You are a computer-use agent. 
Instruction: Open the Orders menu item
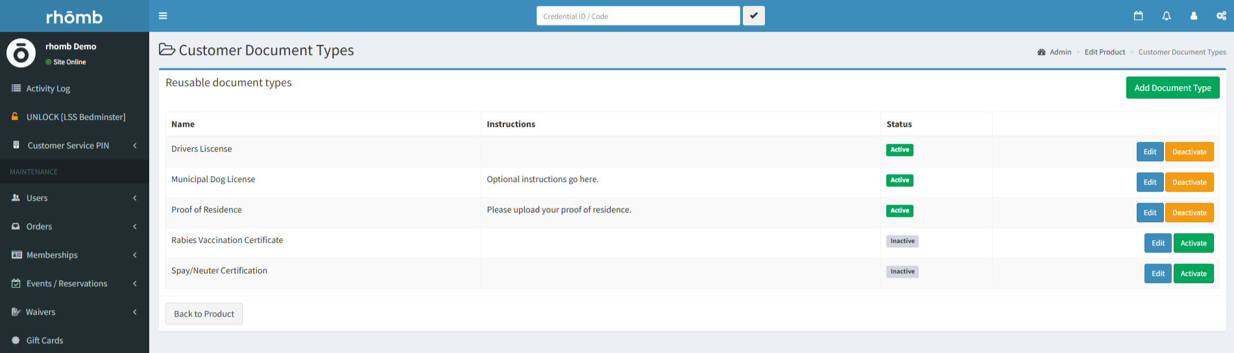click(x=75, y=226)
